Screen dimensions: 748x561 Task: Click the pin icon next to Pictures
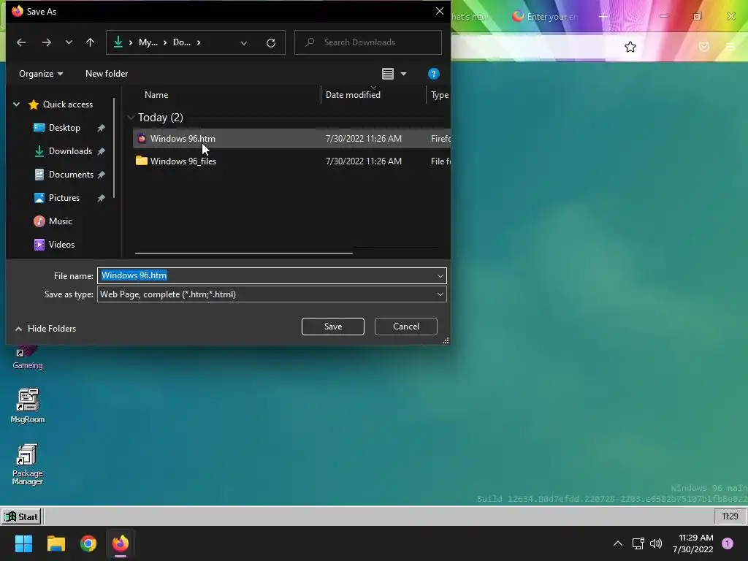coord(101,198)
